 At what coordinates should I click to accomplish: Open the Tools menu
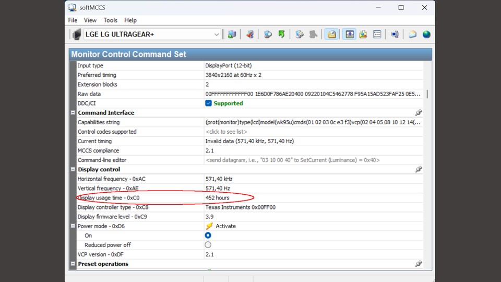[x=110, y=20]
